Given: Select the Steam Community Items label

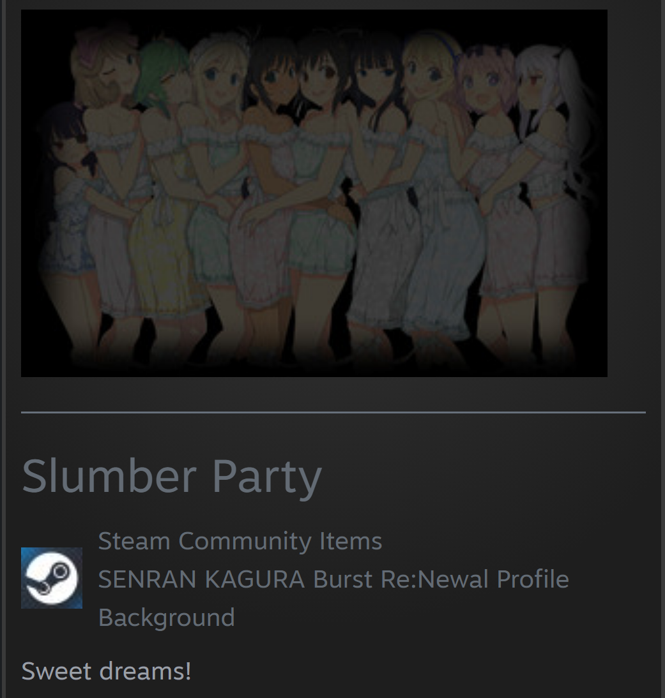Looking at the screenshot, I should [x=240, y=541].
